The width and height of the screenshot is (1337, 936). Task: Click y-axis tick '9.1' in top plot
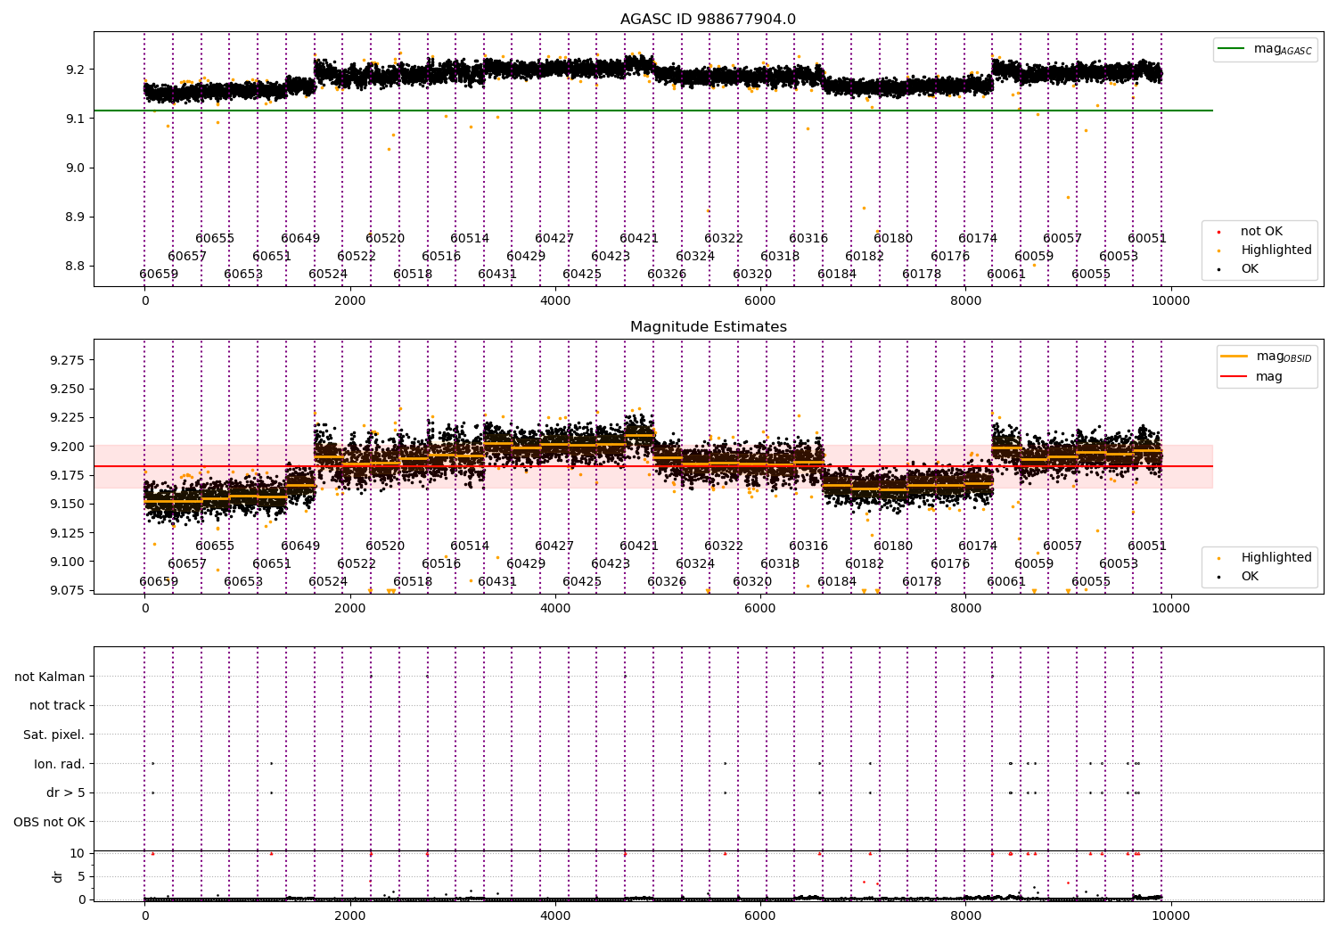[75, 119]
